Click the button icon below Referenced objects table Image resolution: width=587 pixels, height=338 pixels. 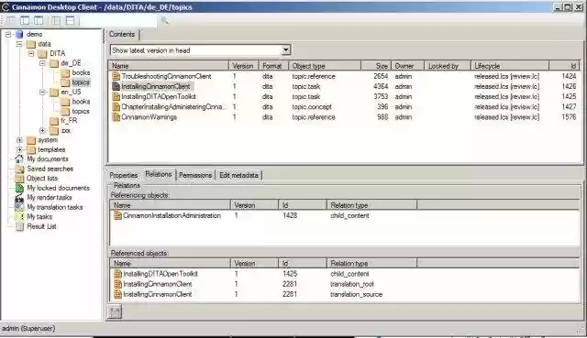pos(115,311)
